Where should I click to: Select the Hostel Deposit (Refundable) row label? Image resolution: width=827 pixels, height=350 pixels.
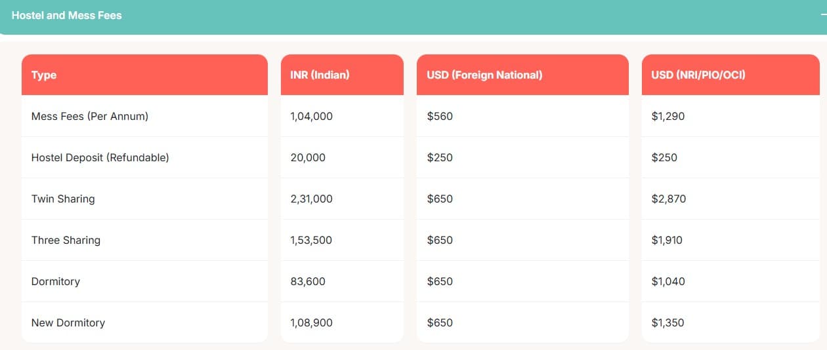point(100,157)
